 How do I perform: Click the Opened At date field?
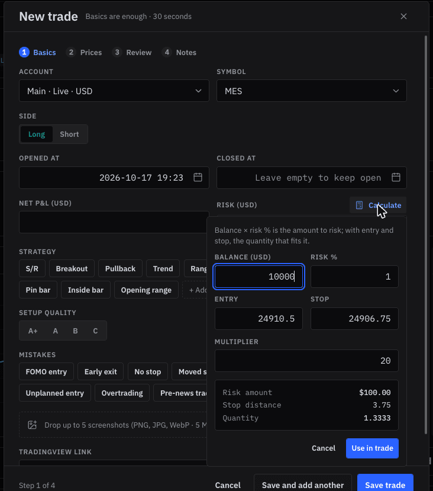pos(114,178)
